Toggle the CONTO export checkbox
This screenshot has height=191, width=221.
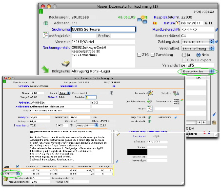click(x=184, y=60)
